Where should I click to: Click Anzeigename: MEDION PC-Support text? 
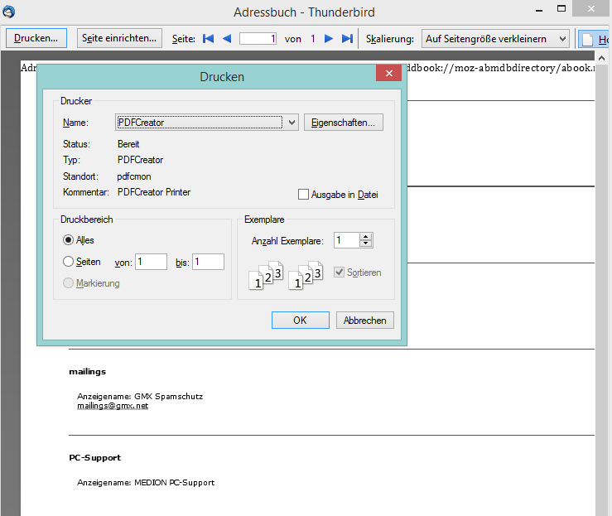point(146,482)
